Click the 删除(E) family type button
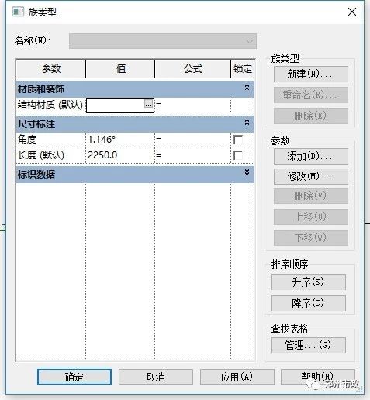 pos(311,116)
